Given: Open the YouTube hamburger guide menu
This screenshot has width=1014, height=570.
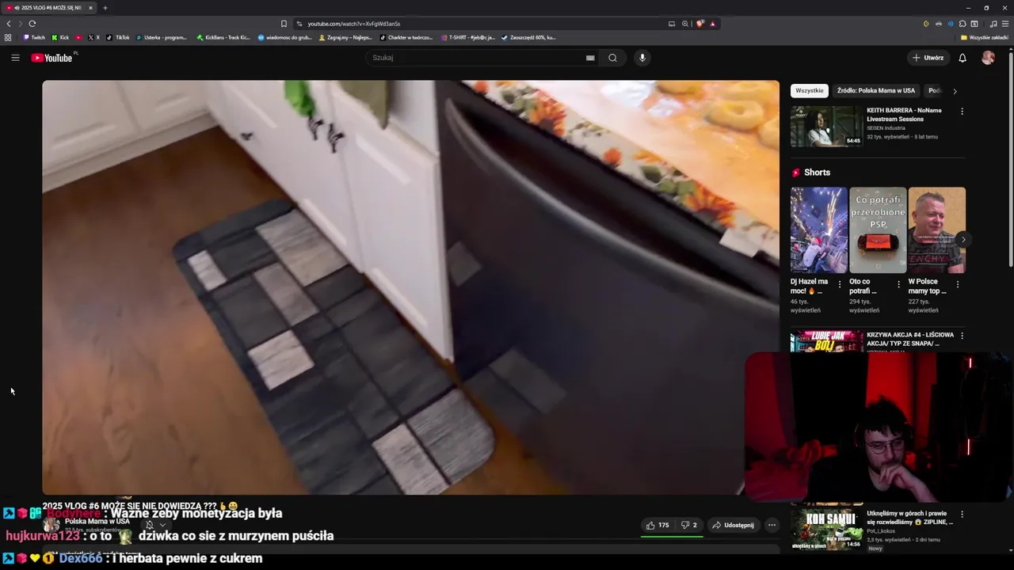Looking at the screenshot, I should [x=15, y=58].
